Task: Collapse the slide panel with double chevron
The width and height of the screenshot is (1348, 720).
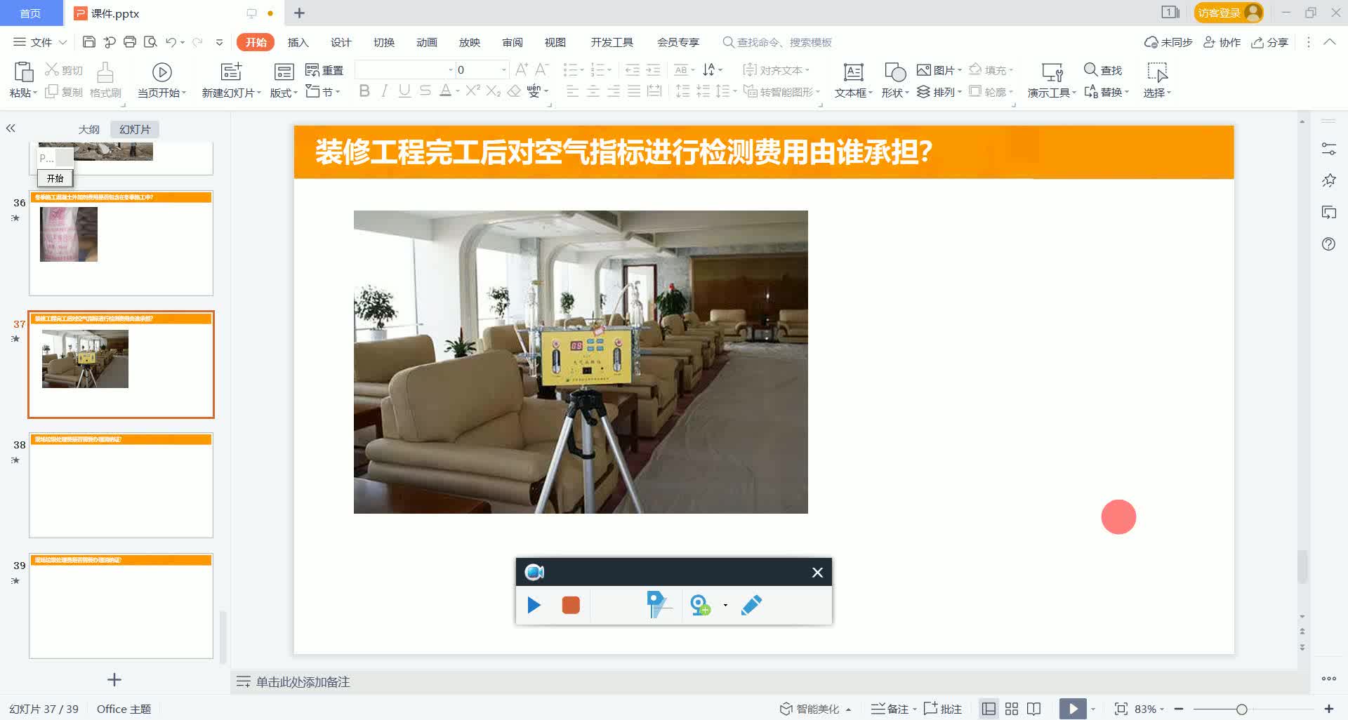Action: (x=11, y=128)
